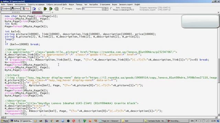Click the blue globe icon in taskbar

coord(63,121)
